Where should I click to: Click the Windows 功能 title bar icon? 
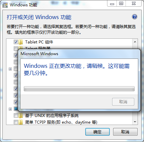click(5, 5)
